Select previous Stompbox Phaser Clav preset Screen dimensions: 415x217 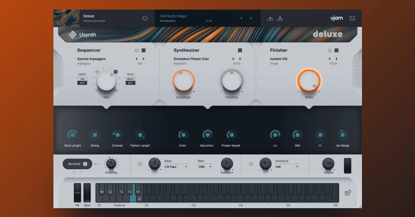click(233, 59)
